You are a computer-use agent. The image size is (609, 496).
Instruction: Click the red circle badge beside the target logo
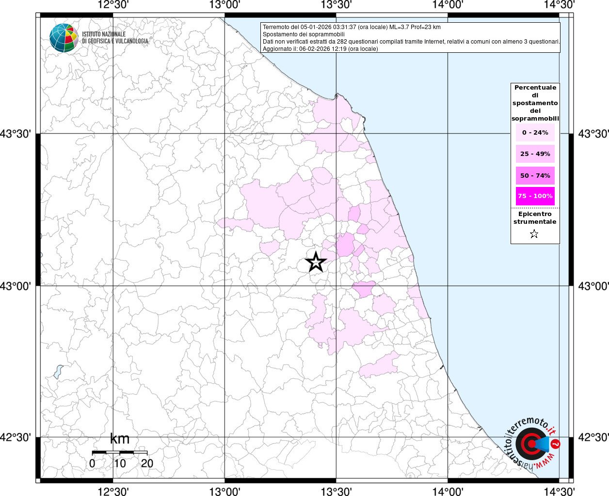pos(556,444)
